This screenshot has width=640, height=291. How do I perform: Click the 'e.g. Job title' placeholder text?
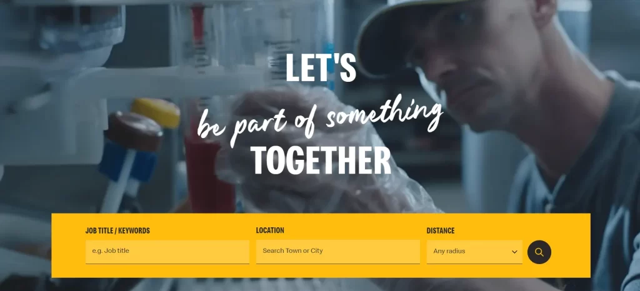click(x=111, y=250)
